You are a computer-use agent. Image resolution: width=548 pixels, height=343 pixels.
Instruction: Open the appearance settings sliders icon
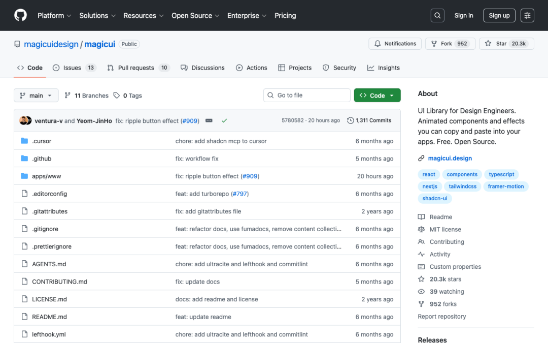[x=527, y=15]
